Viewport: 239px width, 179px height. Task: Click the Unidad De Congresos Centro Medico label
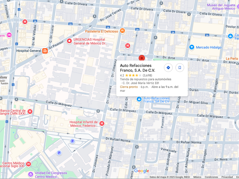click(51, 175)
